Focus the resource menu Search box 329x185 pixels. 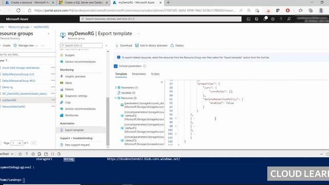[81, 45]
